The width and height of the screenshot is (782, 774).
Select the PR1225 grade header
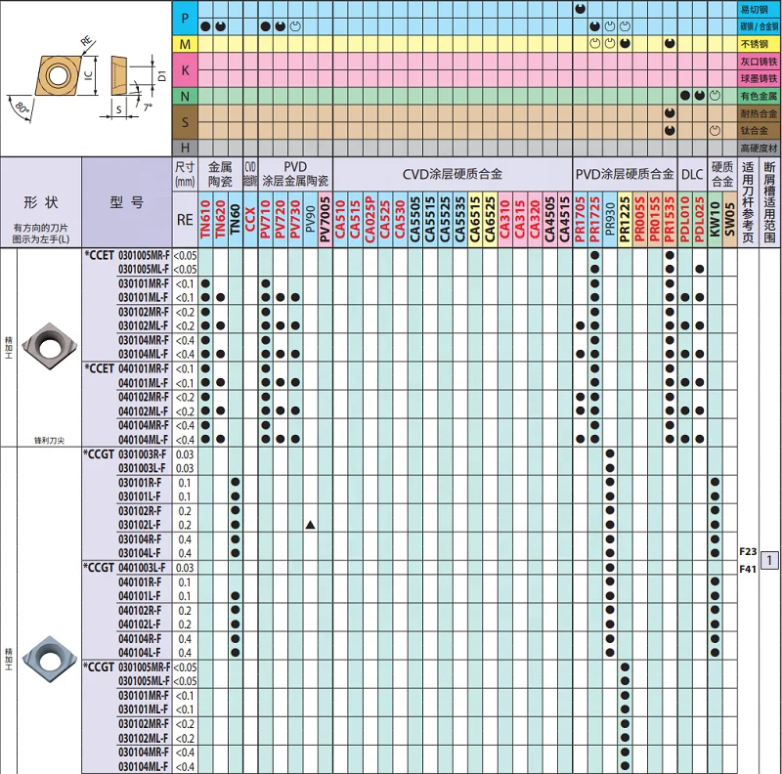coord(625,220)
